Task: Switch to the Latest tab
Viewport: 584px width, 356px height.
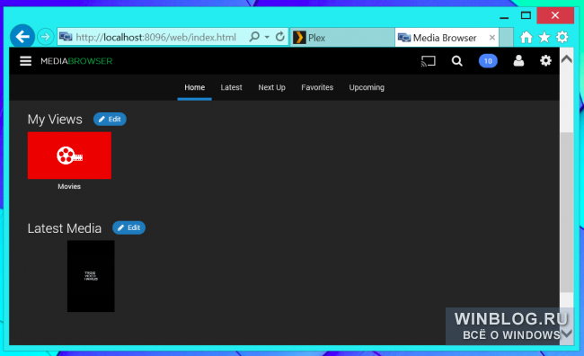Action: point(231,87)
